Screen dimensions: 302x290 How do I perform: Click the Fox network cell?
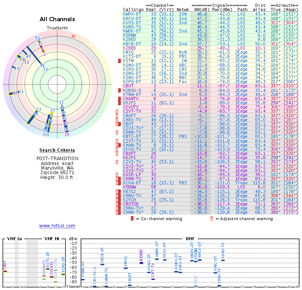tap(183, 82)
